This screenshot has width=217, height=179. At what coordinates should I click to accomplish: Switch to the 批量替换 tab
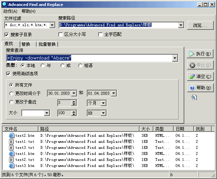point(47,44)
